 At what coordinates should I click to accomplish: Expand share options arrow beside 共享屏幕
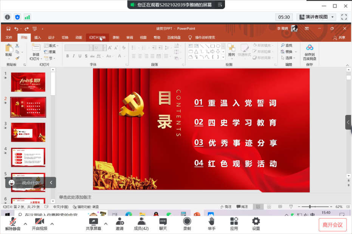pos(106,224)
